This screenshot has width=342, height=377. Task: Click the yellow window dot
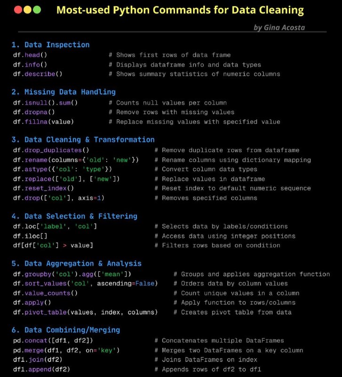27,10
